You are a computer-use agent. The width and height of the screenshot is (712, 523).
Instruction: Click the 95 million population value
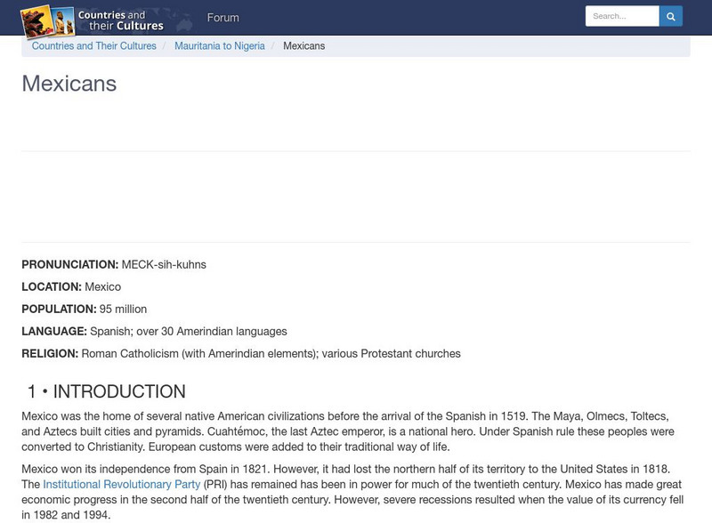tap(123, 309)
